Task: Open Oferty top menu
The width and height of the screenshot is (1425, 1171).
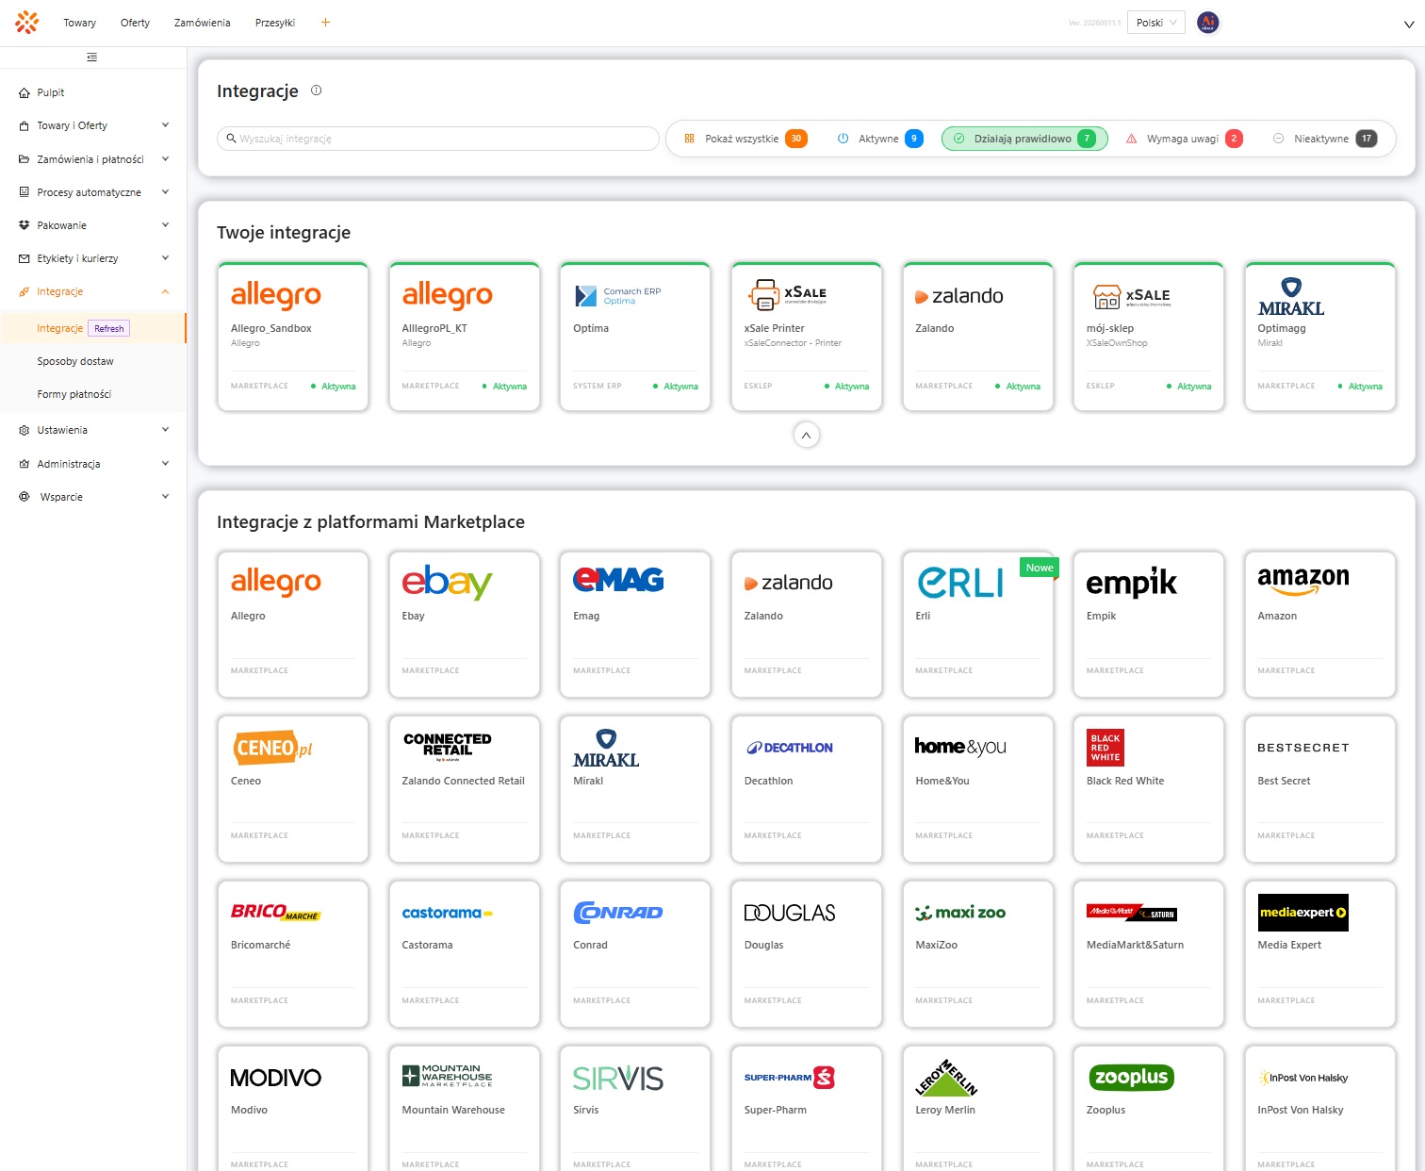Action: (135, 23)
